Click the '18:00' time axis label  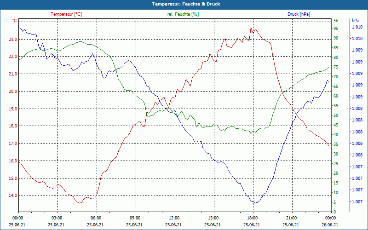click(252, 218)
